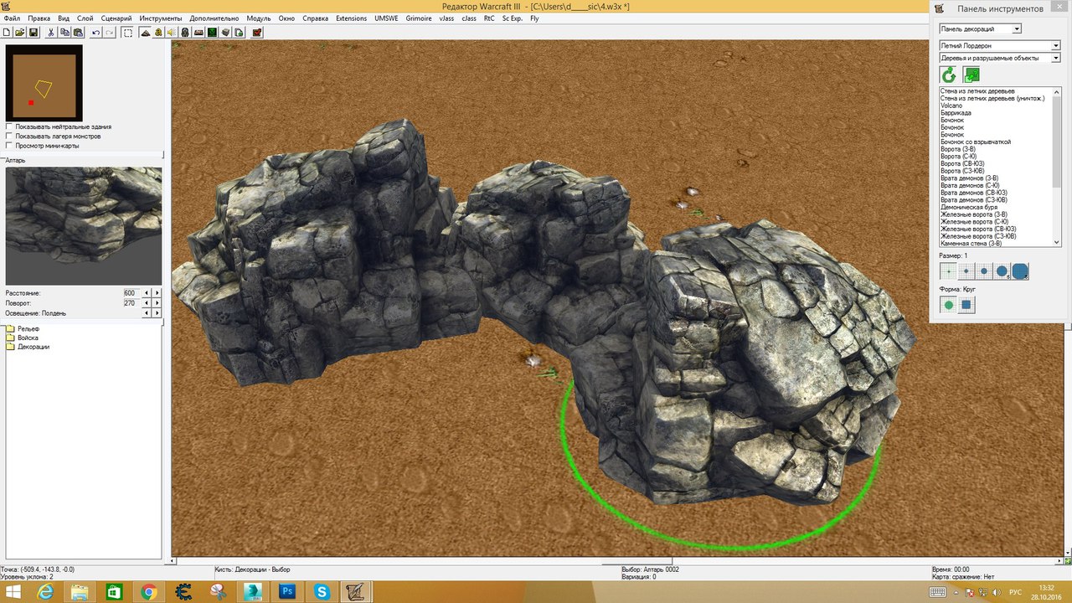Select the smallest brush size
The width and height of the screenshot is (1072, 603).
click(948, 271)
